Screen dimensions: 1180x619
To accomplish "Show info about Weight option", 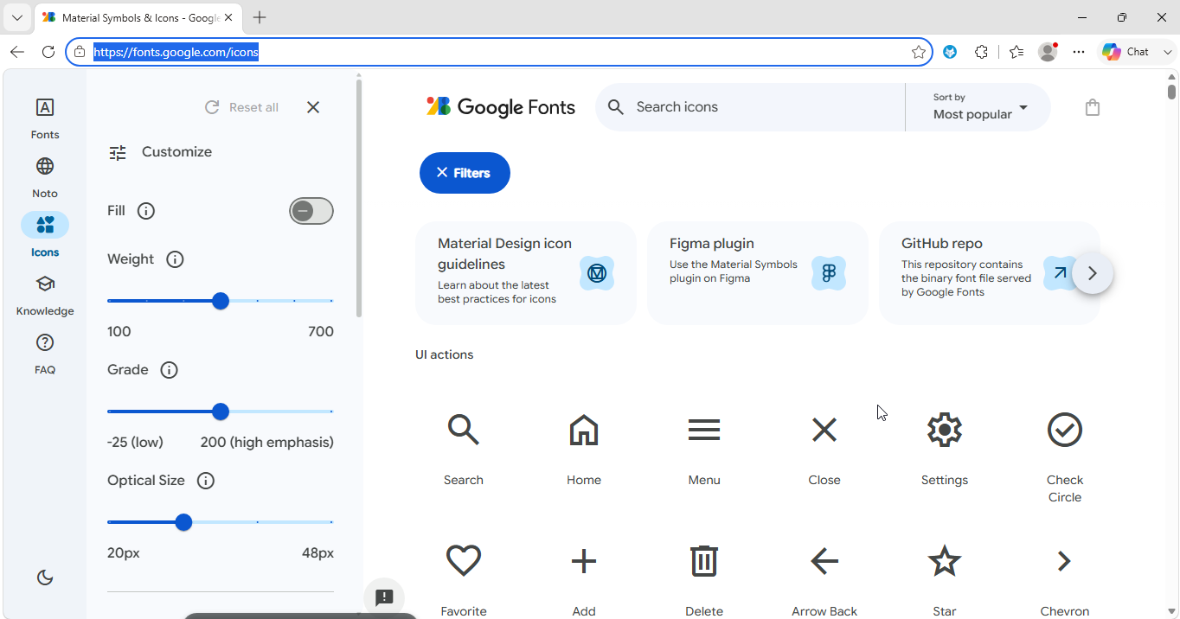I will coord(175,259).
